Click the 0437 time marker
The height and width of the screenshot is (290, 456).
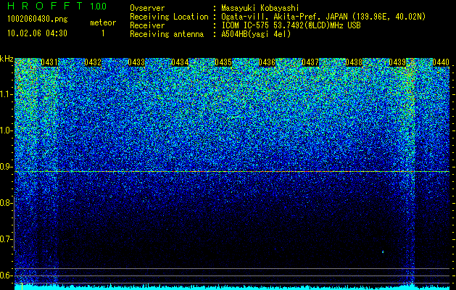[310, 62]
